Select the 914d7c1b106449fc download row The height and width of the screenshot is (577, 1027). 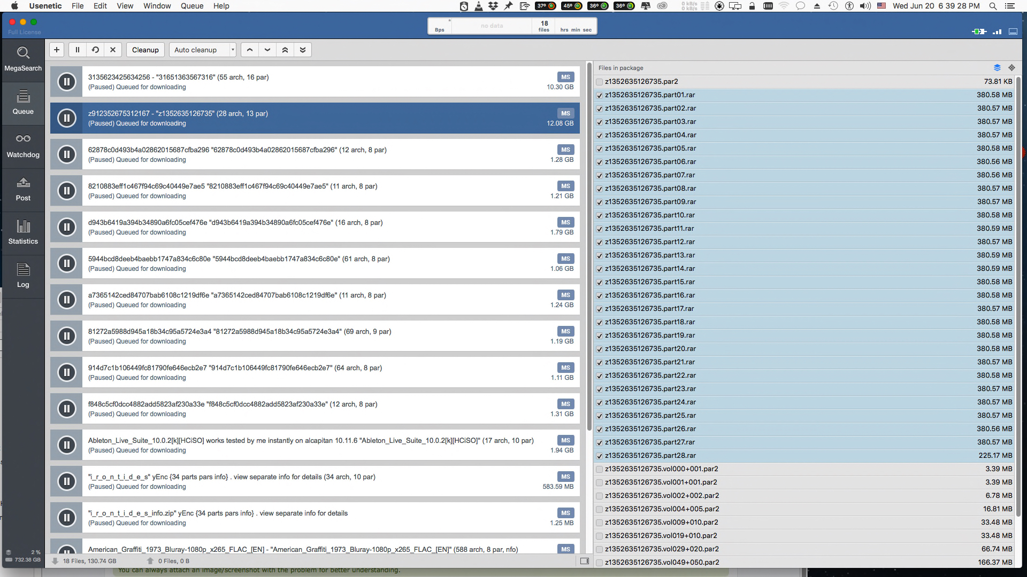(315, 372)
